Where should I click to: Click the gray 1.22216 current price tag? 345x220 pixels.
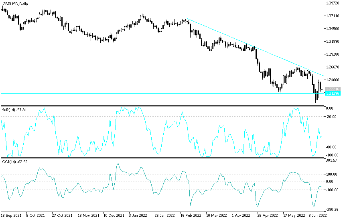[333, 89]
